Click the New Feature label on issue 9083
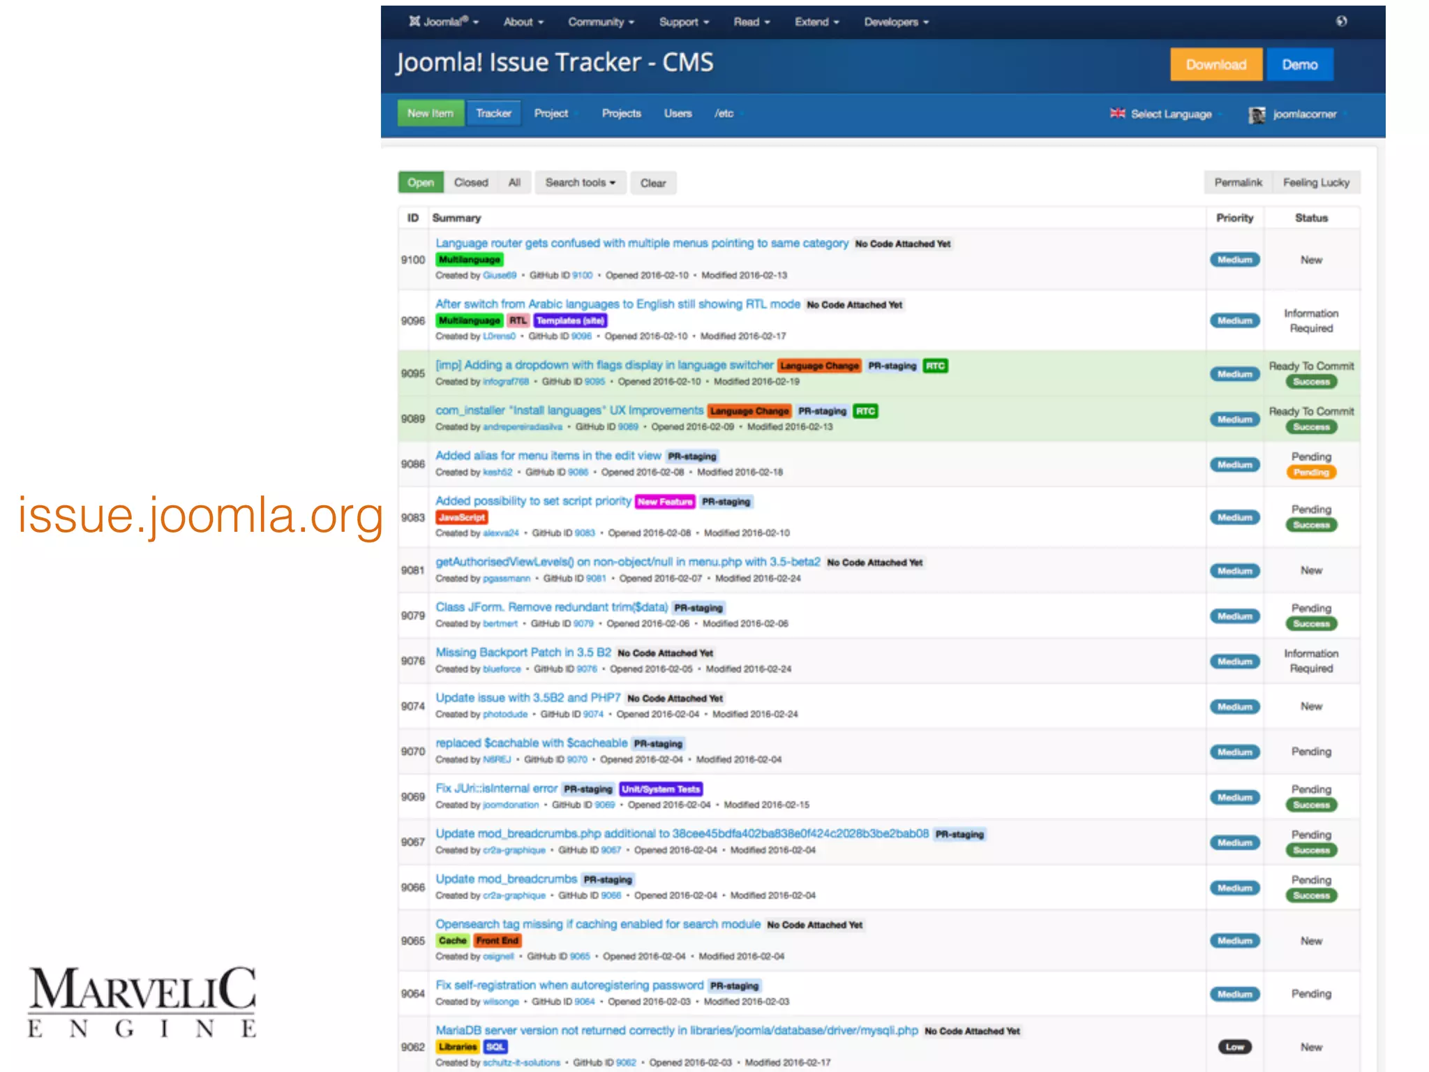Screen dimensions: 1429x1072 (x=665, y=502)
